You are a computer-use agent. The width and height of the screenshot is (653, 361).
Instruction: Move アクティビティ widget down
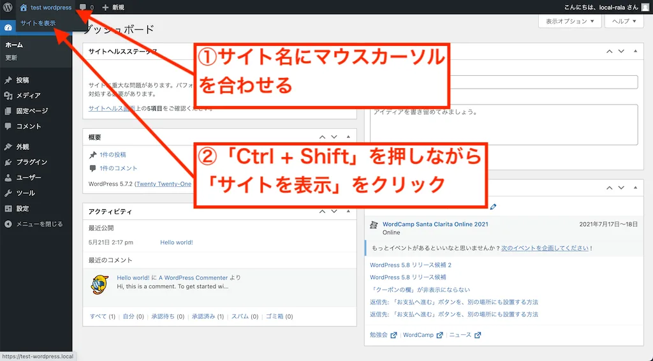334,212
